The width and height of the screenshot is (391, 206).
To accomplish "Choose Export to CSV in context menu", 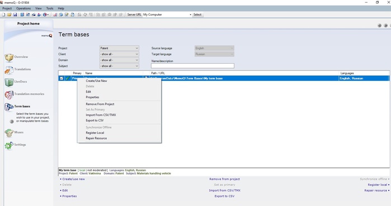I will (x=95, y=121).
